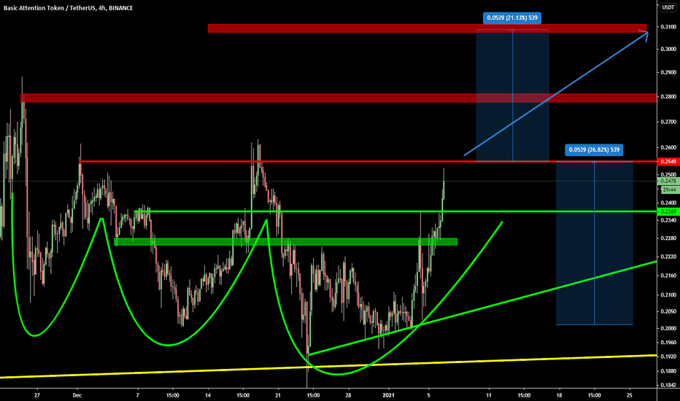Click the 0.2220 price axis label
Viewport: 680px width, 401px height.
(668, 257)
